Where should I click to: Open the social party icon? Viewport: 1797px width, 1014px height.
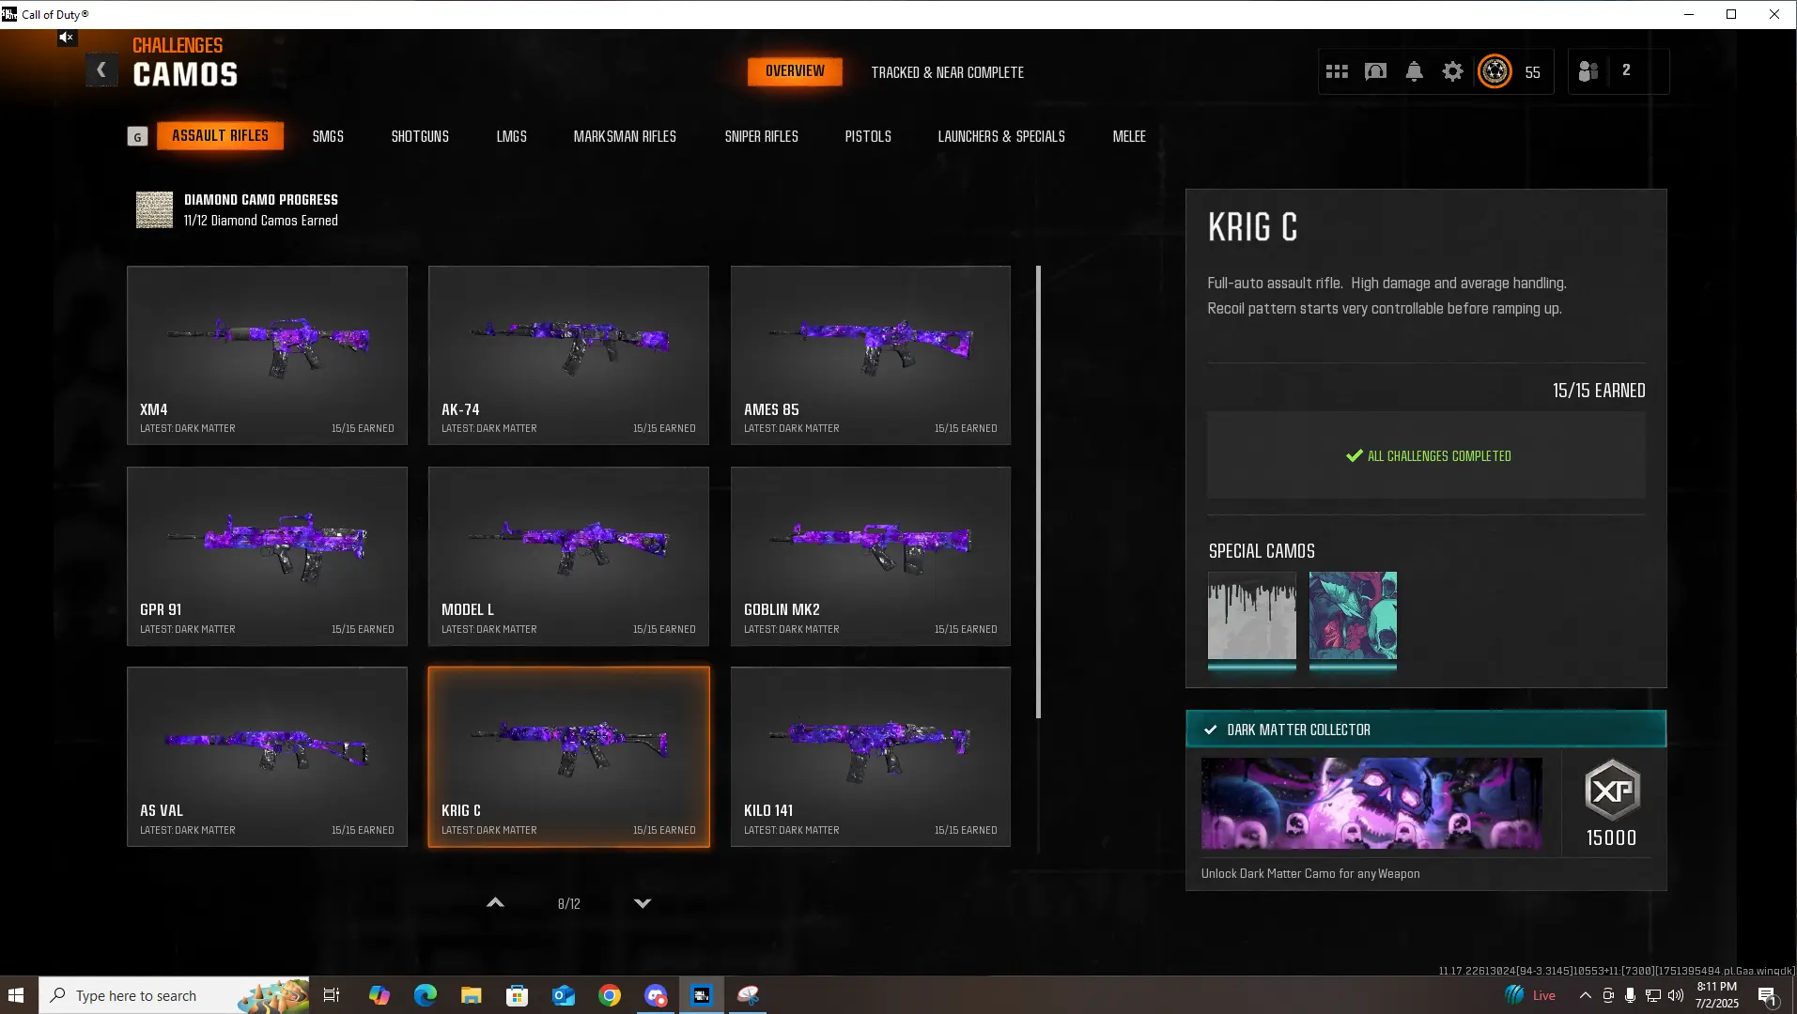coord(1588,71)
